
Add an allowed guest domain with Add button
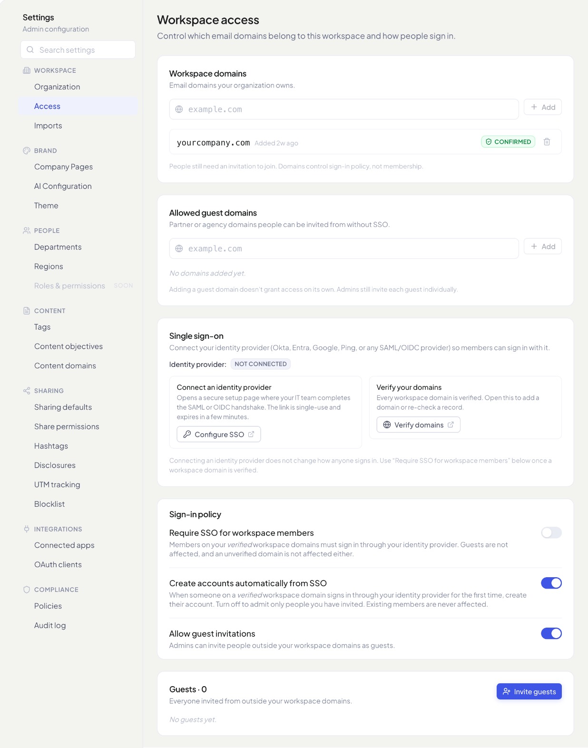coord(543,246)
